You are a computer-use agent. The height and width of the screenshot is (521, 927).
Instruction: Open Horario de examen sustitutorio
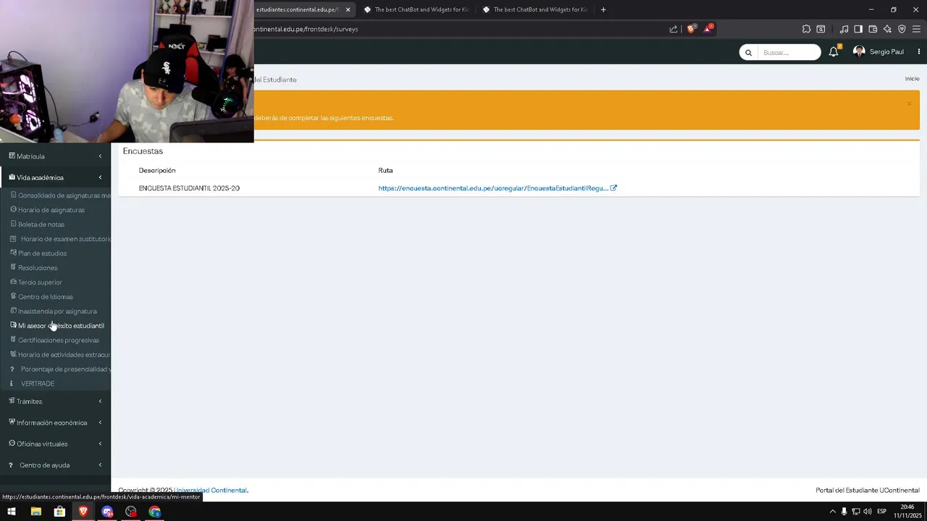[60, 239]
